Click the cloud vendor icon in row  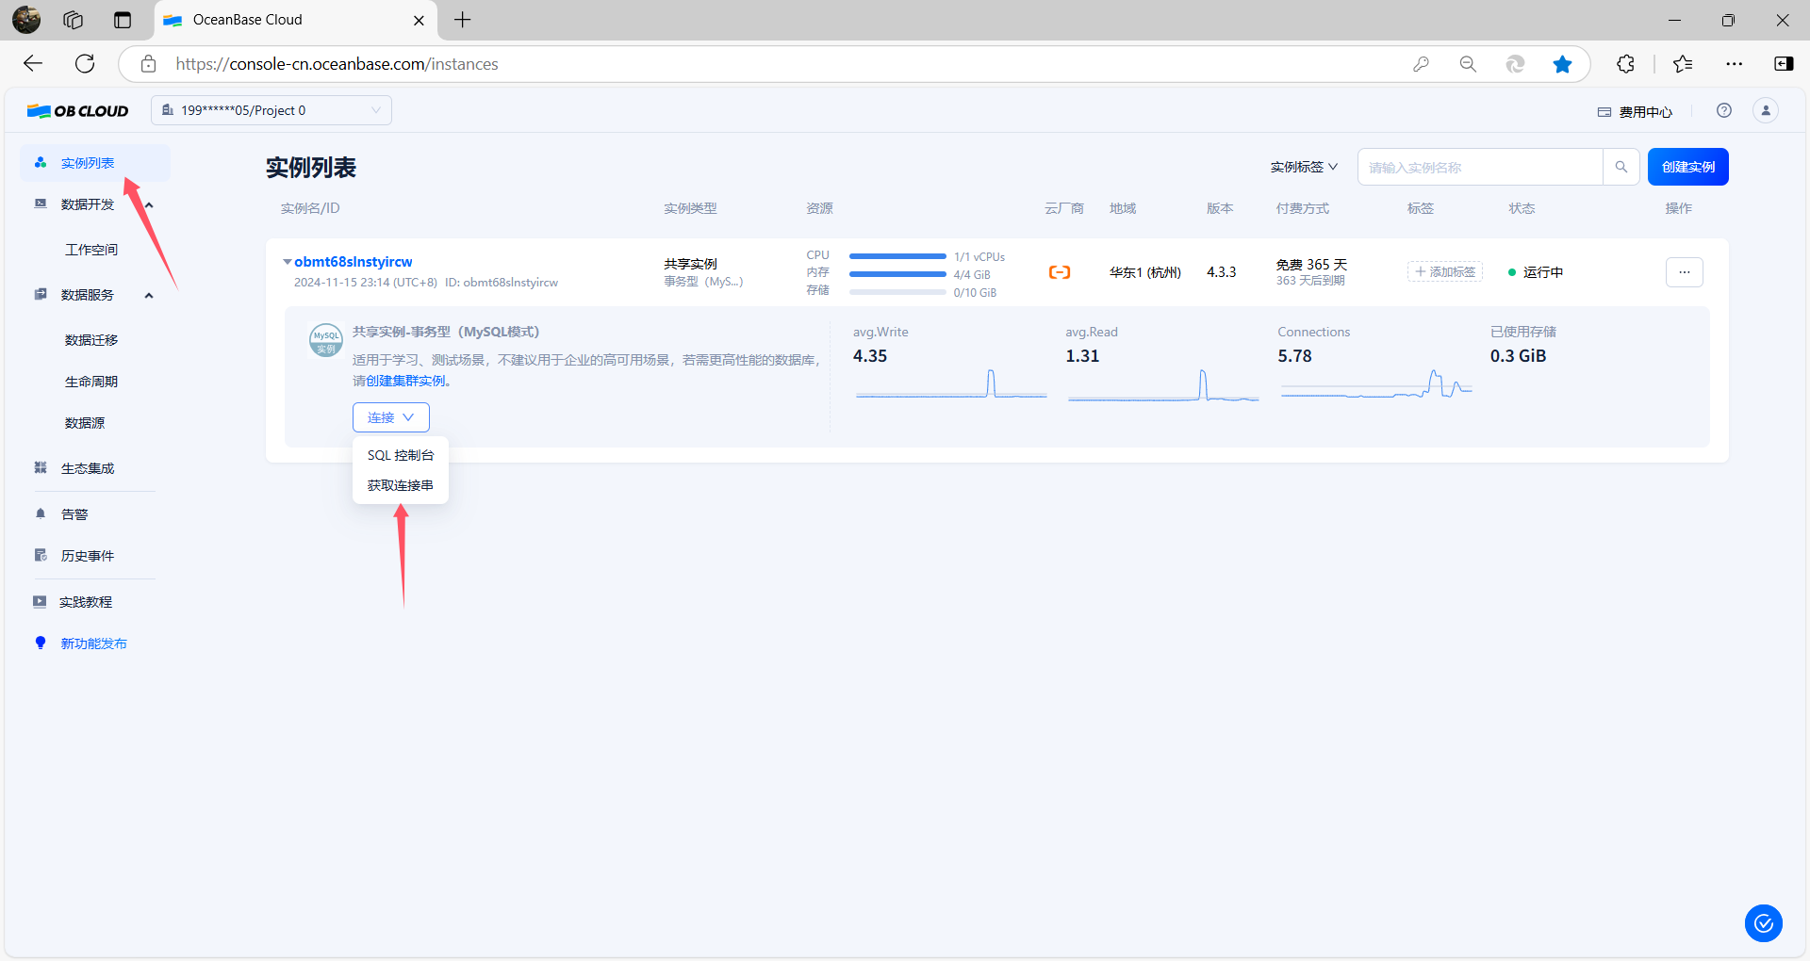(x=1060, y=272)
